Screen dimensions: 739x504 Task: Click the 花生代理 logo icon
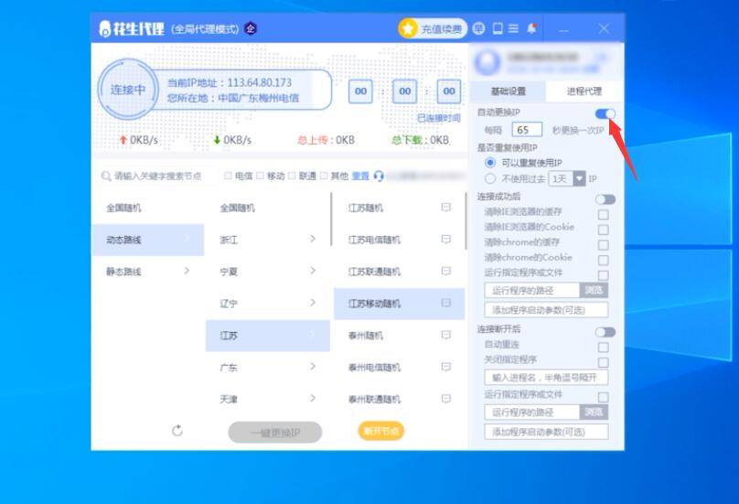(104, 29)
